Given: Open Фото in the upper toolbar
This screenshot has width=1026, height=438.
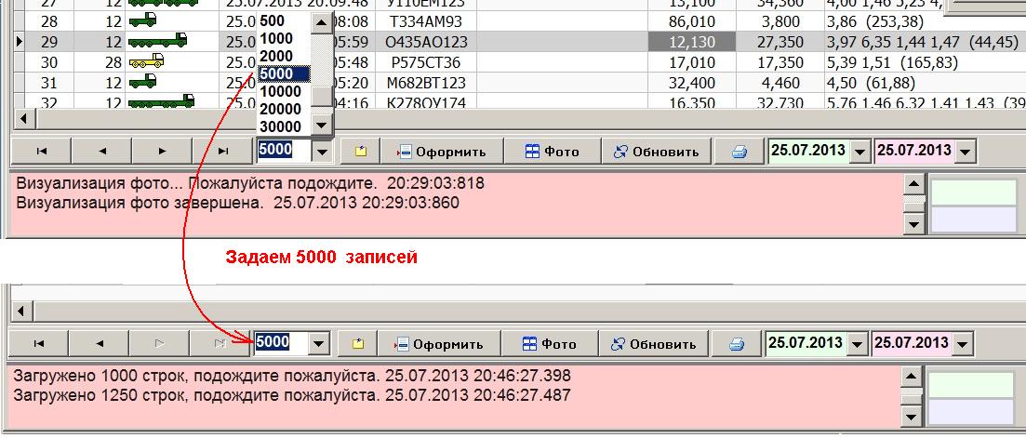Looking at the screenshot, I should (x=552, y=152).
